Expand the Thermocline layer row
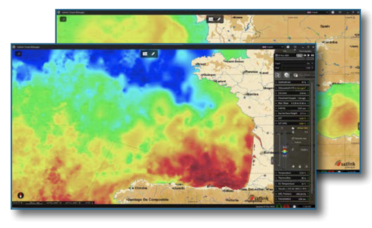The height and width of the screenshot is (228, 372). pyautogui.click(x=276, y=178)
